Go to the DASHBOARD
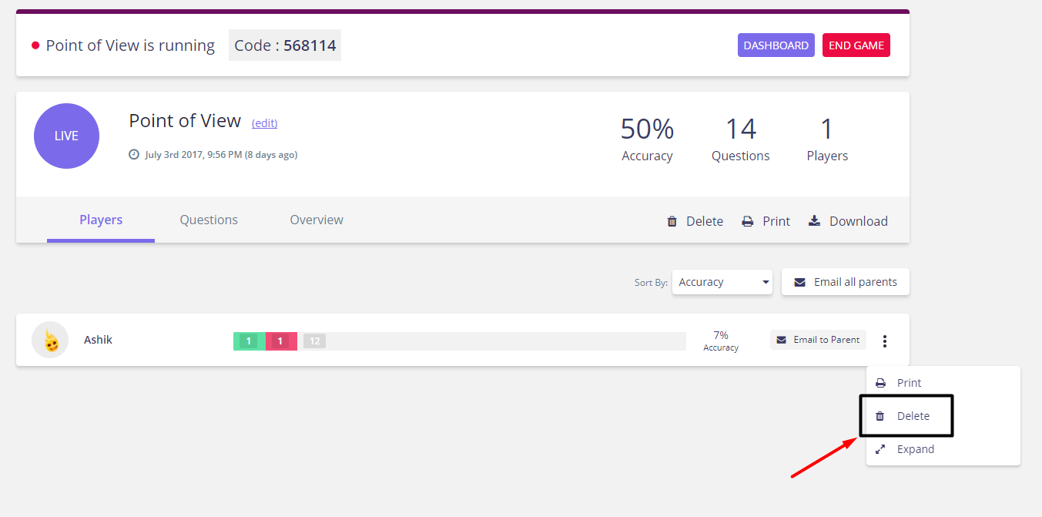 click(776, 45)
